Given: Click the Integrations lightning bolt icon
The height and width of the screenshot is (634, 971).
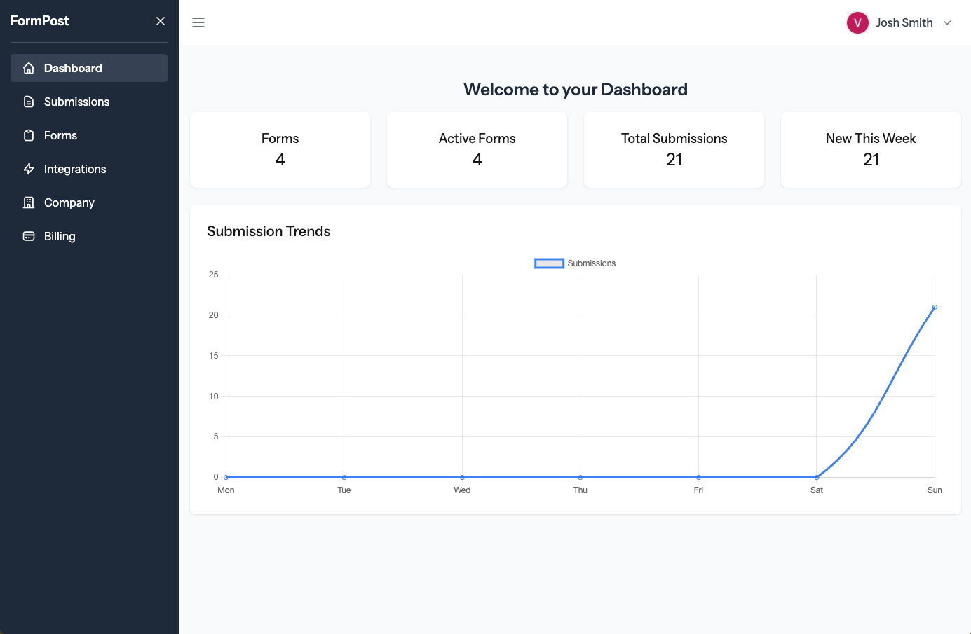Looking at the screenshot, I should (28, 168).
